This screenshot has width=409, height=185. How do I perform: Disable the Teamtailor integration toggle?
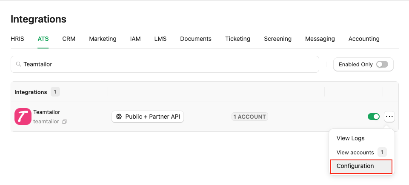click(374, 117)
